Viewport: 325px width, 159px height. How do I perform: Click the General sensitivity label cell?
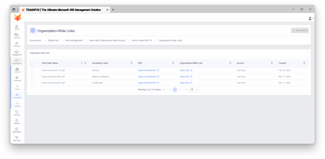[x=96, y=70]
